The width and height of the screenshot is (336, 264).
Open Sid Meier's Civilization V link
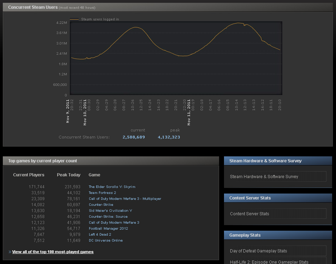[110, 211]
